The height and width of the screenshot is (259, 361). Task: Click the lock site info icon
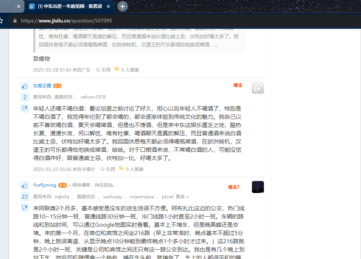pos(15,21)
